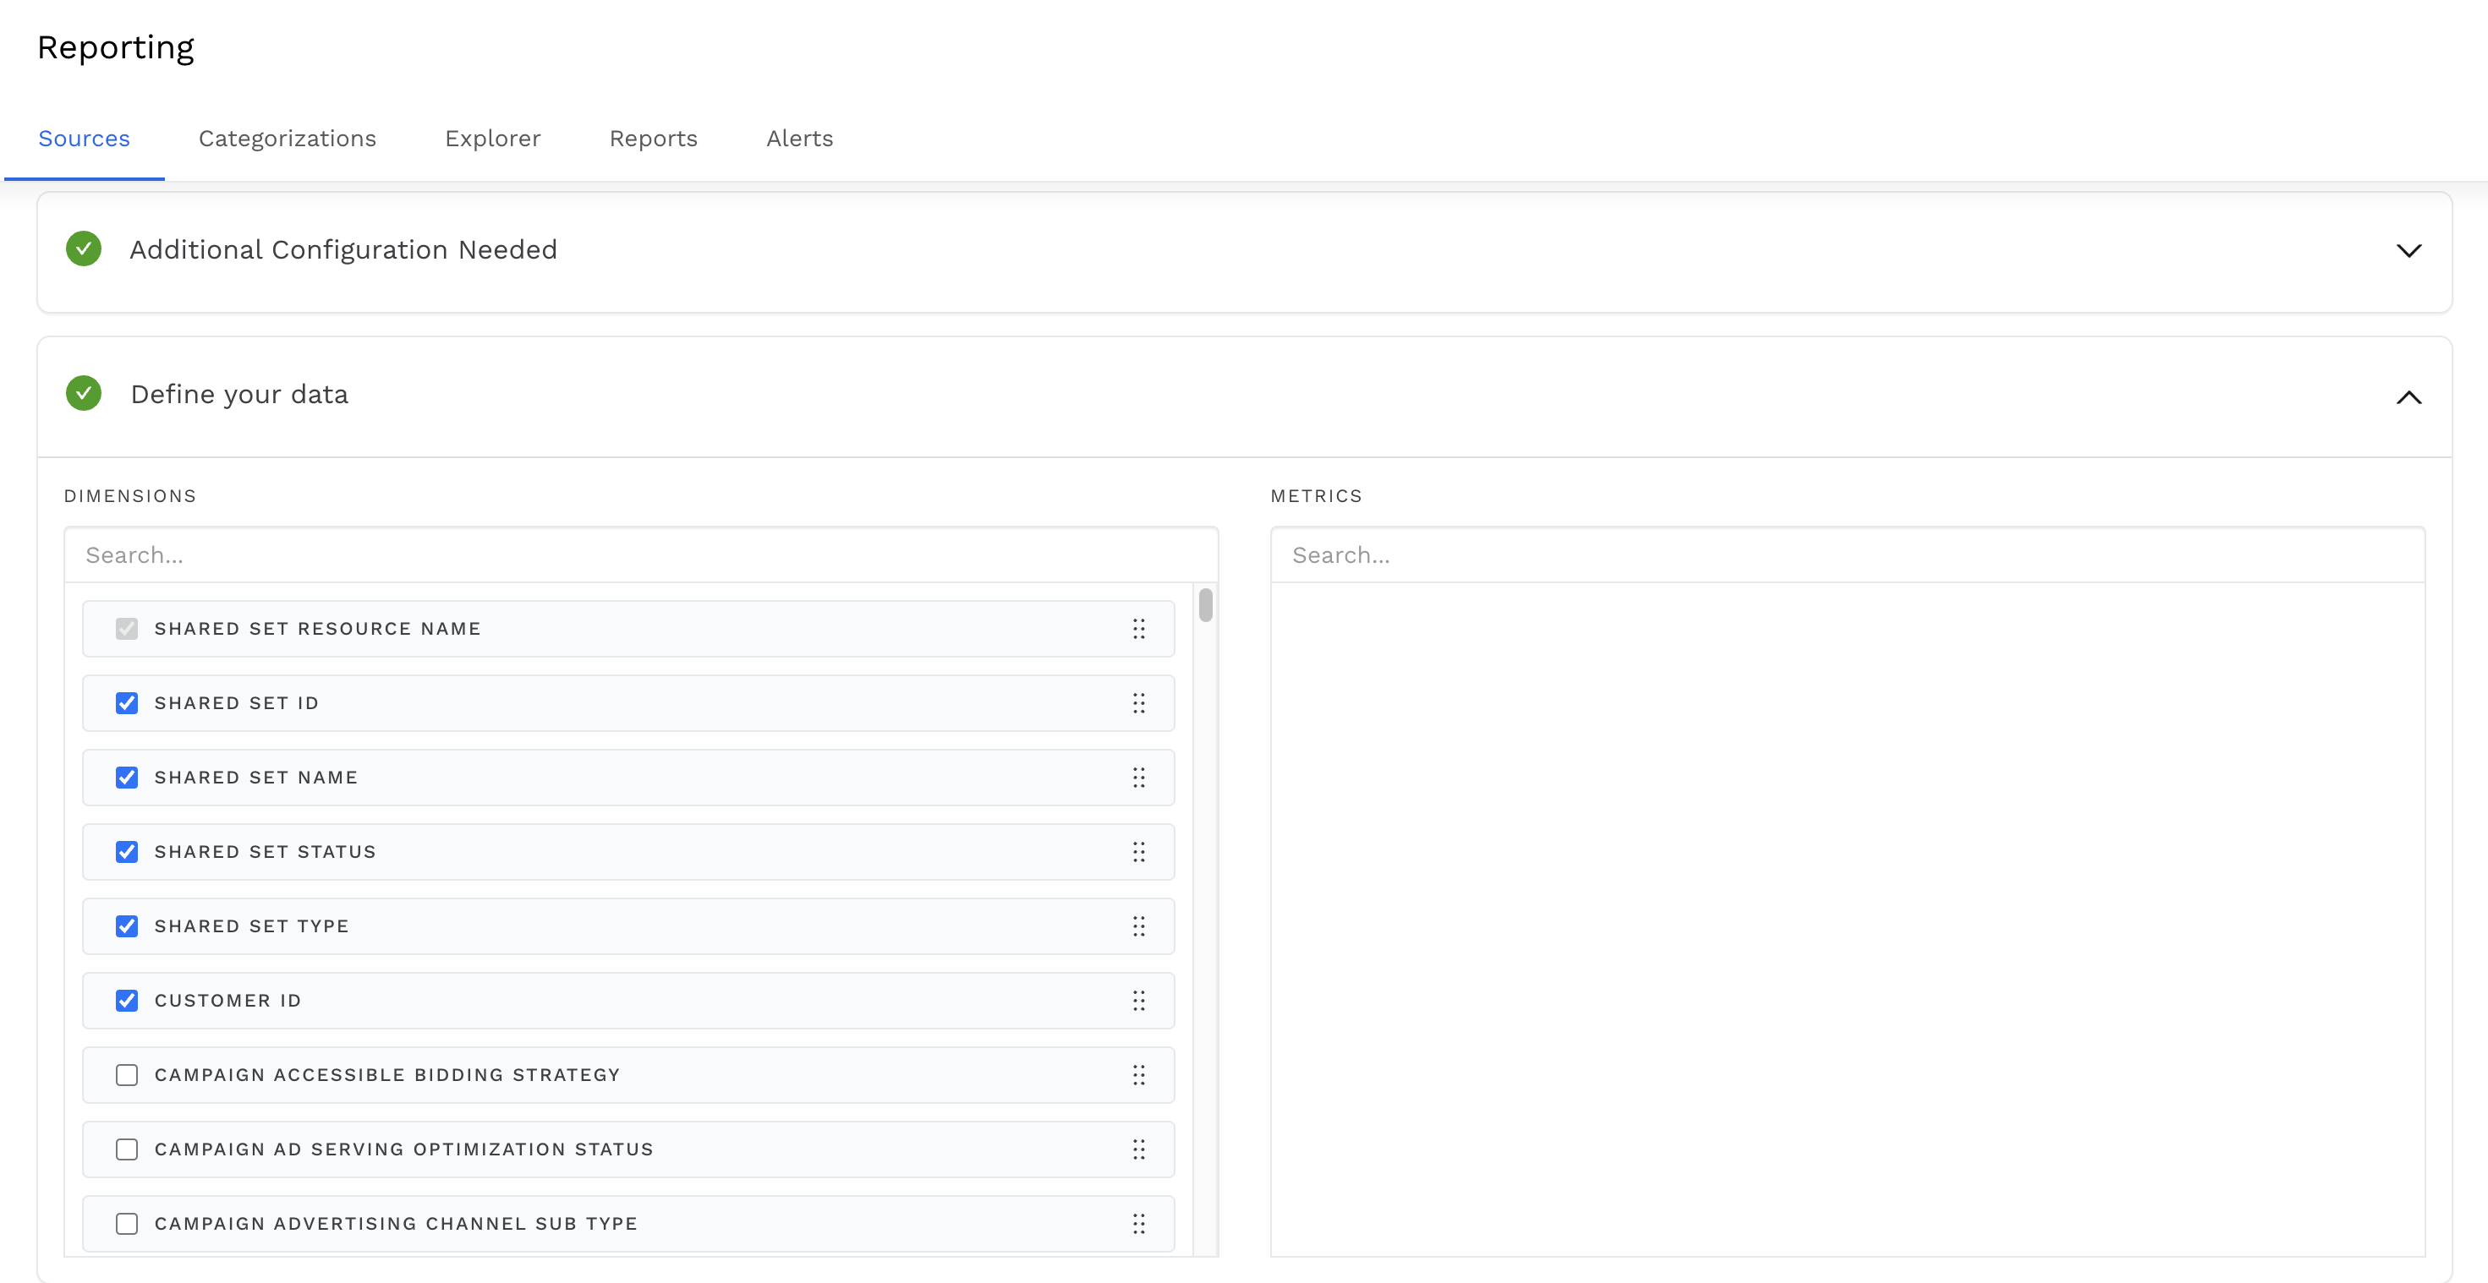Expand the Additional Configuration Needed section
This screenshot has width=2488, height=1283.
2409,250
